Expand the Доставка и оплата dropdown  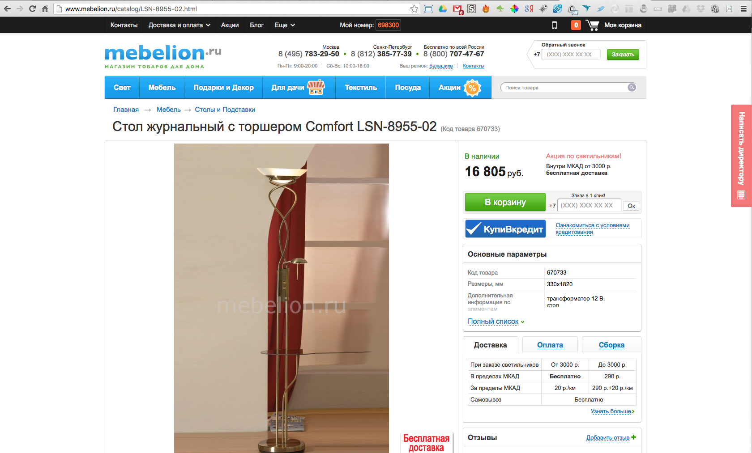(179, 25)
